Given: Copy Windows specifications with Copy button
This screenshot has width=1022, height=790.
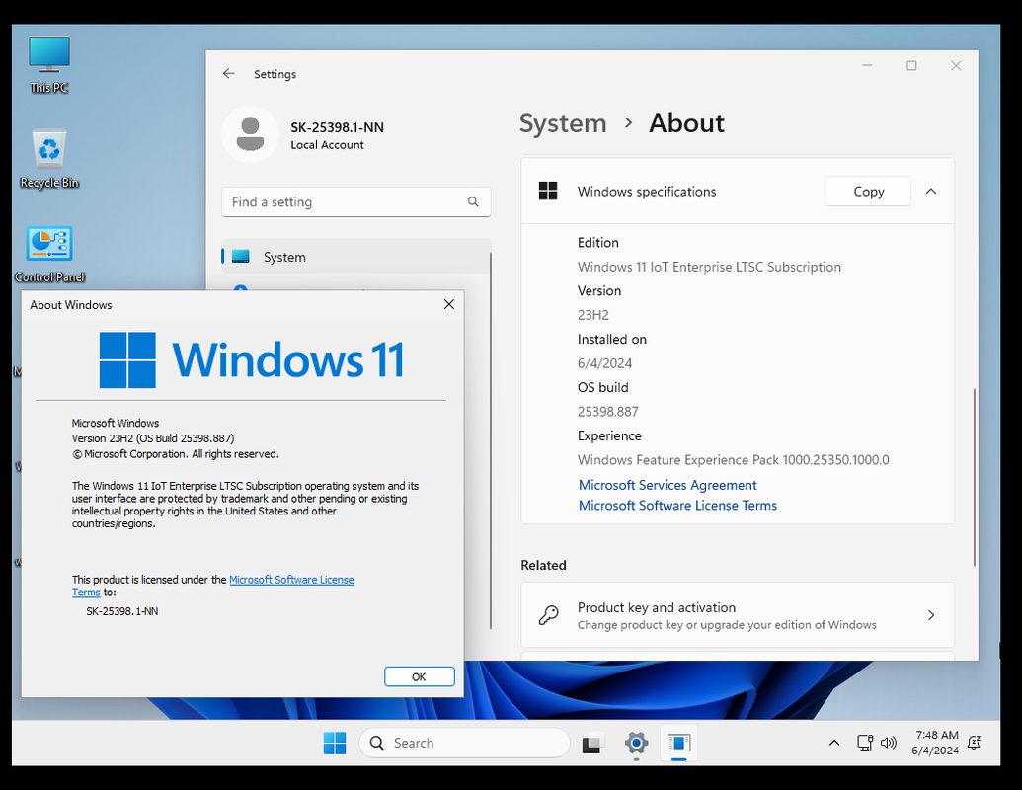Looking at the screenshot, I should pos(868,192).
